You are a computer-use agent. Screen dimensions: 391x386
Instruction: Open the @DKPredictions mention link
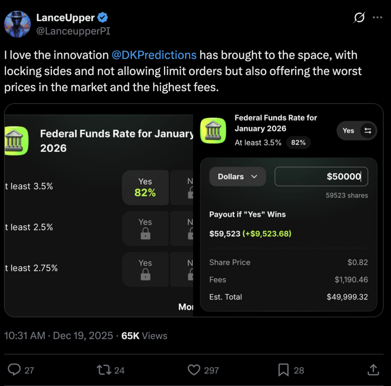click(154, 55)
